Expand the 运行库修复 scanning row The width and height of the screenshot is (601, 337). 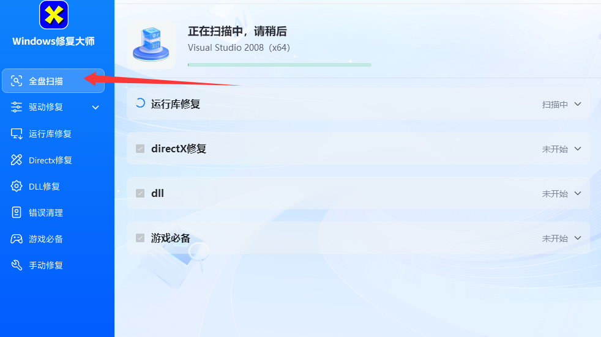point(578,104)
